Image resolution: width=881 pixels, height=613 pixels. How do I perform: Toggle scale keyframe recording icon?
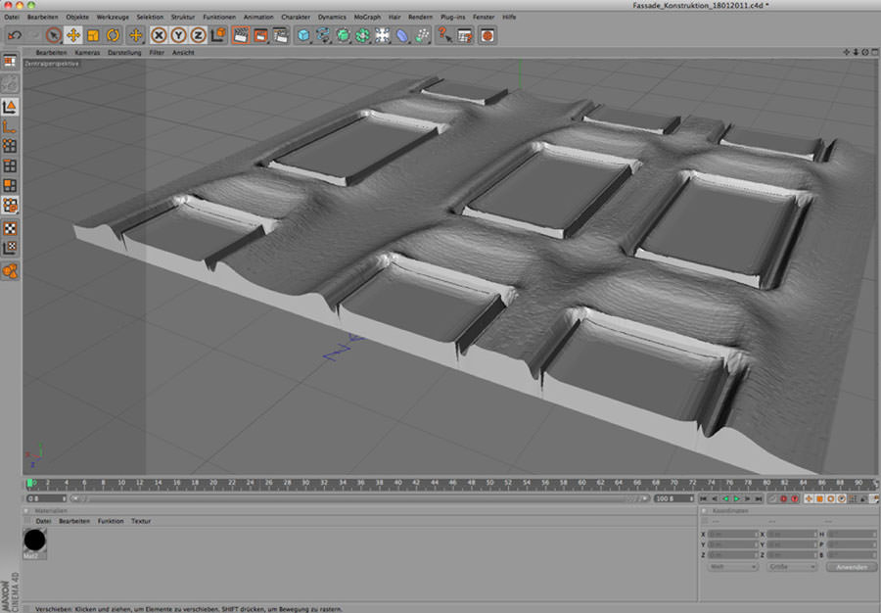pyautogui.click(x=819, y=498)
